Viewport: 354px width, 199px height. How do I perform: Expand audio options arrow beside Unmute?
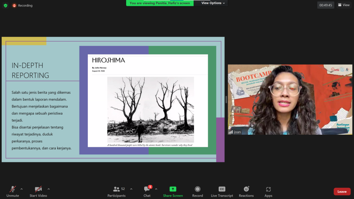tap(21, 189)
